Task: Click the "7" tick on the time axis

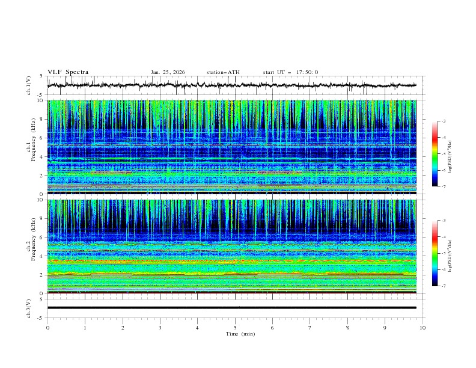Action: (x=310, y=328)
